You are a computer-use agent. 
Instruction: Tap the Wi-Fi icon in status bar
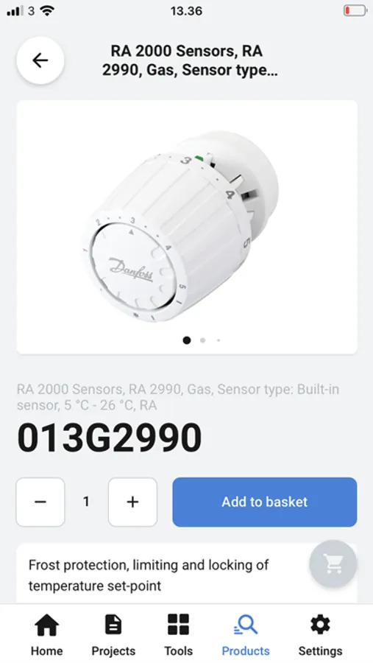tap(47, 11)
